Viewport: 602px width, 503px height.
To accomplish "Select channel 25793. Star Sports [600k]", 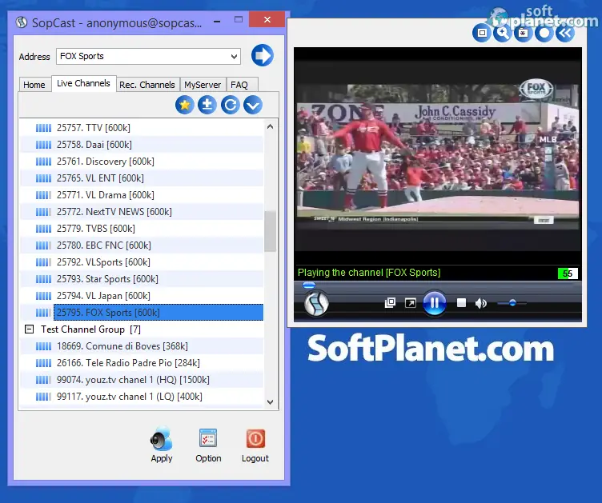I will click(x=142, y=279).
